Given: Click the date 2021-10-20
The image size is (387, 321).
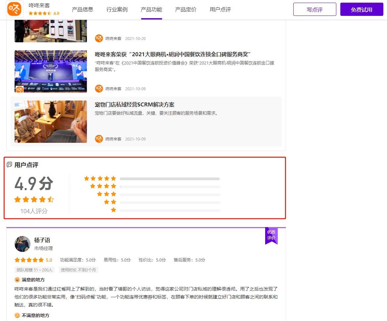Looking at the screenshot, I should click(x=135, y=38).
